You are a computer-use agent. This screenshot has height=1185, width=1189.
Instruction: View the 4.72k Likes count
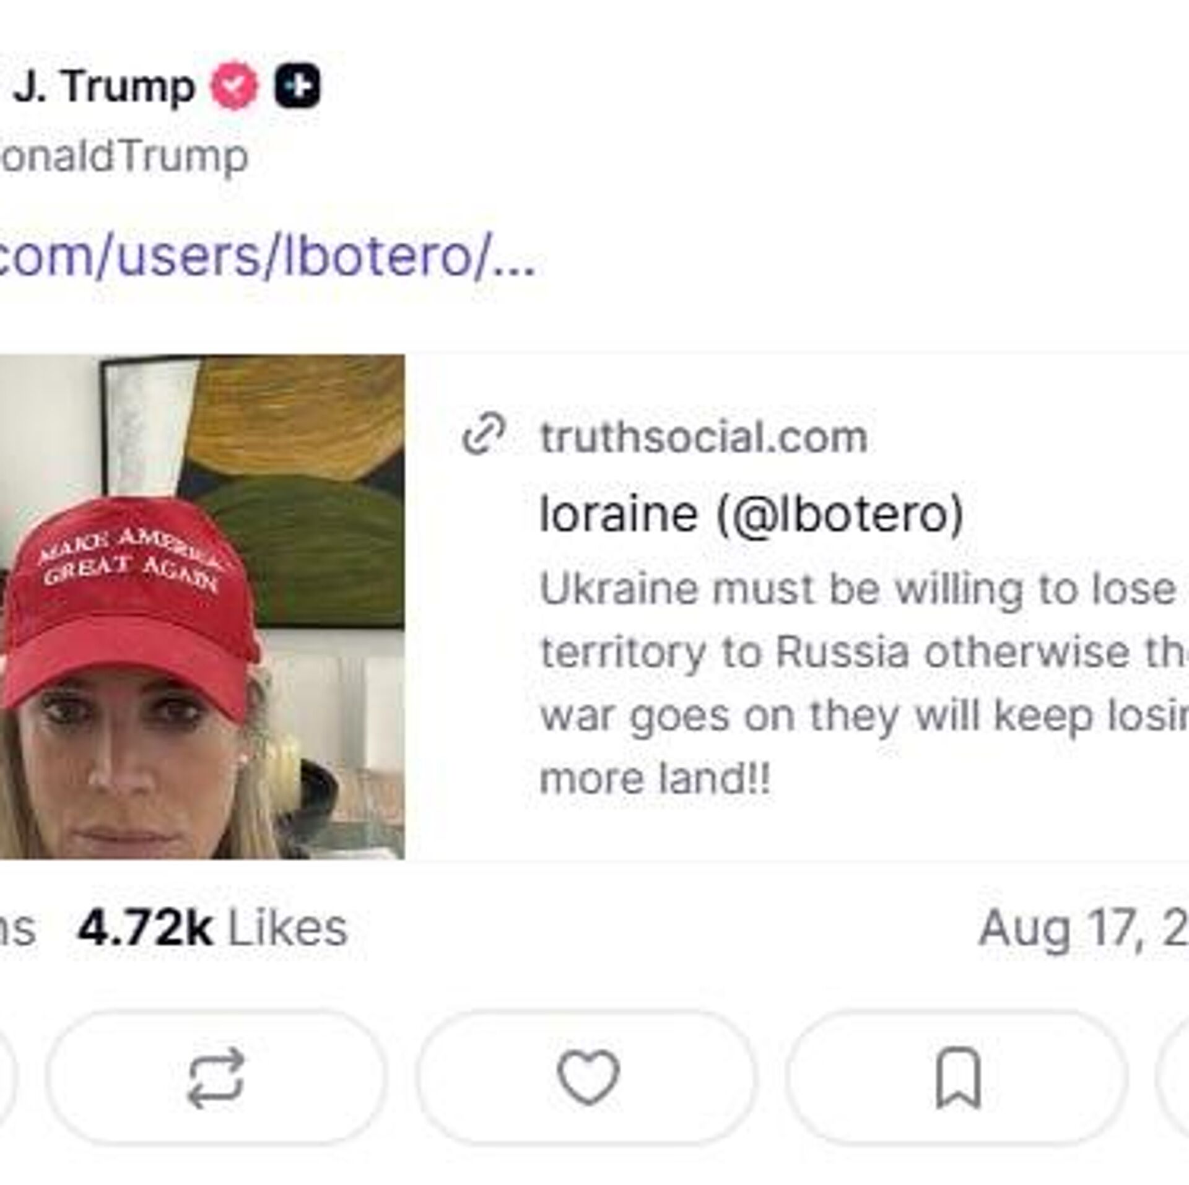point(145,927)
